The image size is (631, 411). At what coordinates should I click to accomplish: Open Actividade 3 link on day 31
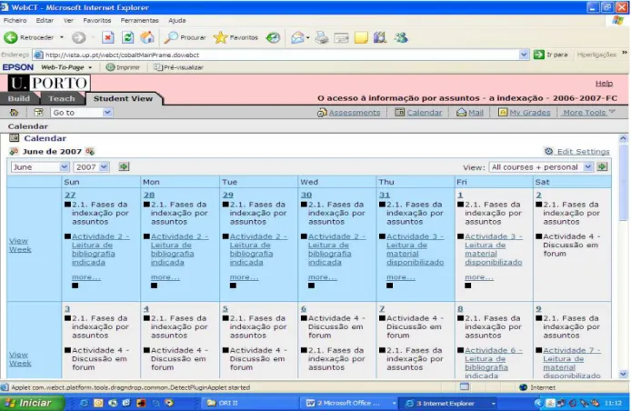tap(415, 249)
